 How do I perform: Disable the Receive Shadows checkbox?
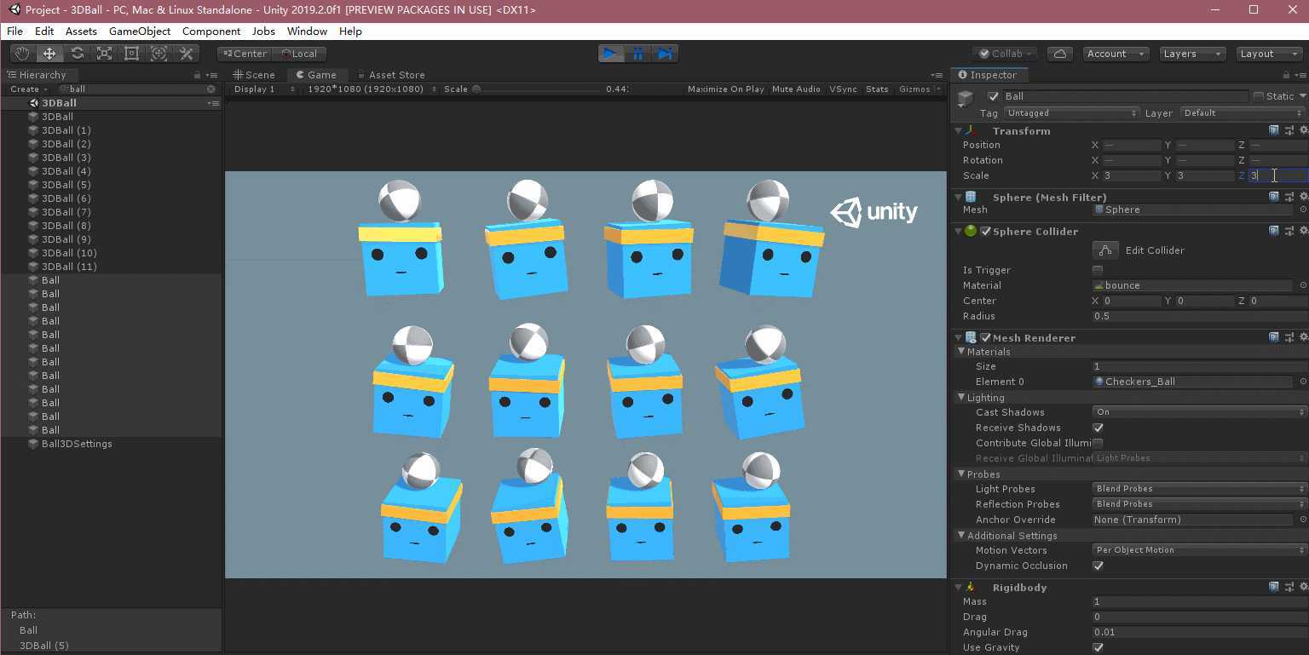[1098, 428]
